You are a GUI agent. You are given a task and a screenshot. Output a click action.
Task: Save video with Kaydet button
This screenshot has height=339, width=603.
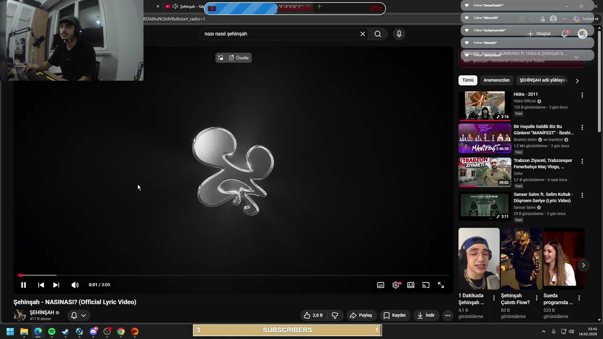pos(394,315)
